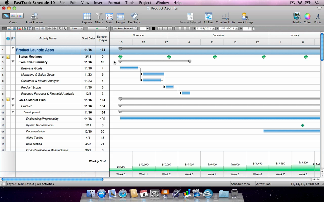The width and height of the screenshot is (324, 202).
Task: Click the Link activities tool icon
Action: (37, 28)
